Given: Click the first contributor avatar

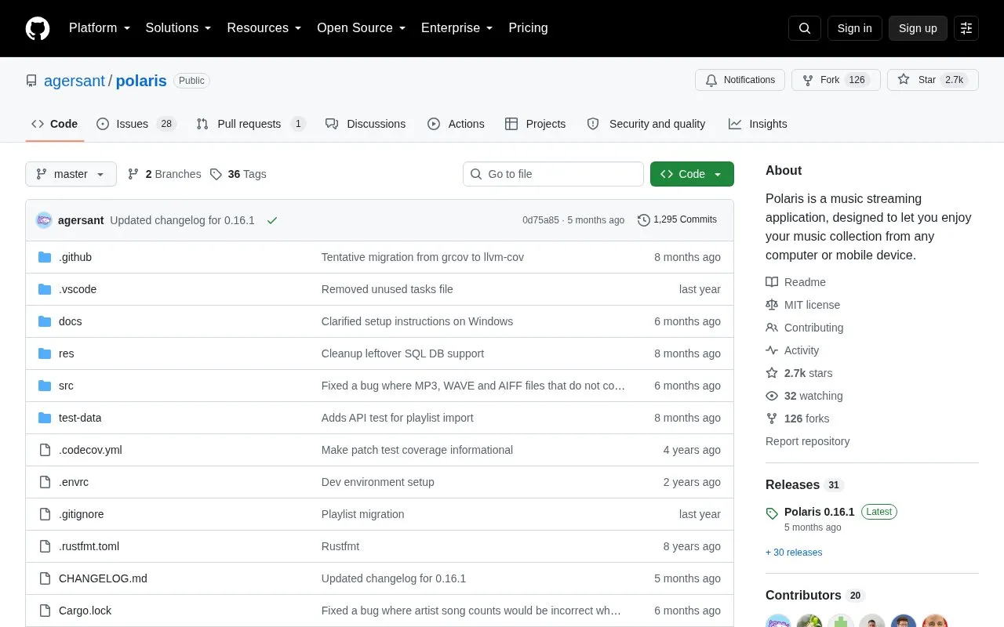Looking at the screenshot, I should click(778, 622).
